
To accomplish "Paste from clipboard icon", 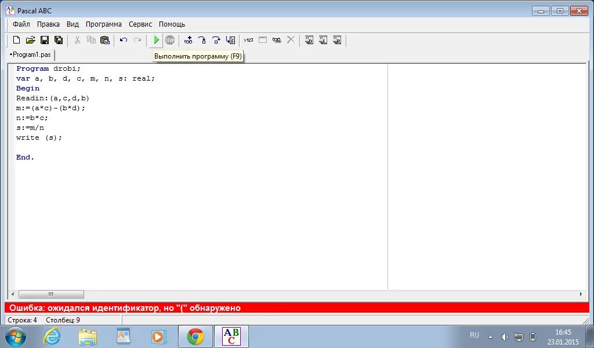I will [105, 40].
